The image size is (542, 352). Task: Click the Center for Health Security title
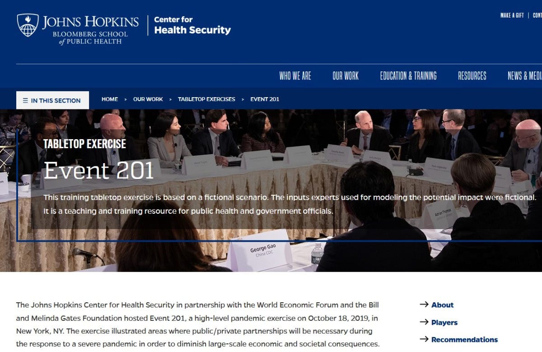(192, 25)
